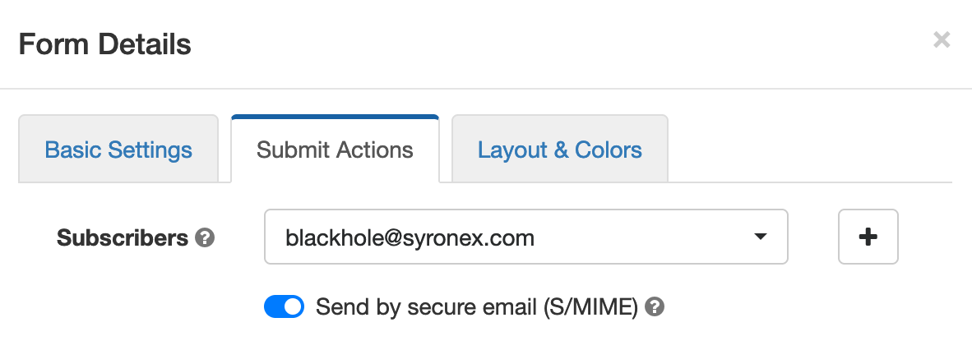
Task: Select the Submit Actions tab
Action: click(x=335, y=150)
